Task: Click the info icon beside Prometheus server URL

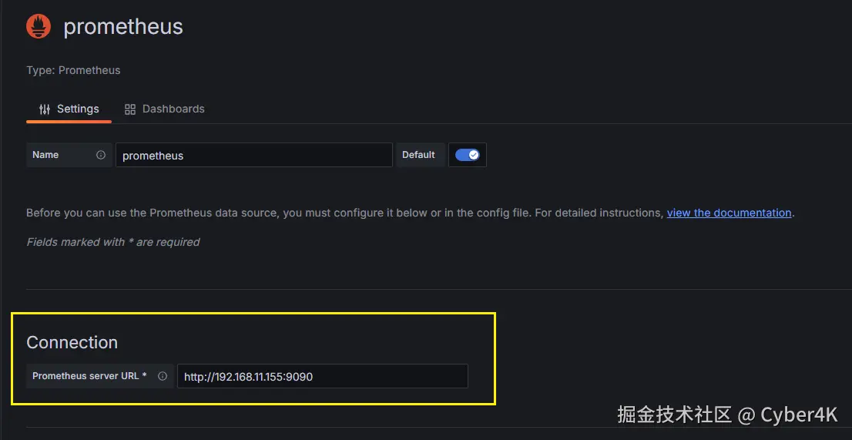Action: point(163,376)
